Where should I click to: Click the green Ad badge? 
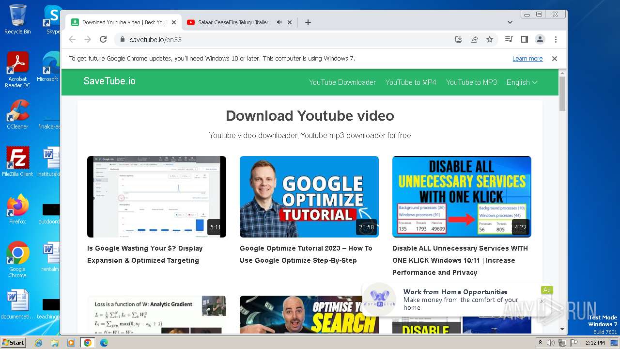[547, 290]
